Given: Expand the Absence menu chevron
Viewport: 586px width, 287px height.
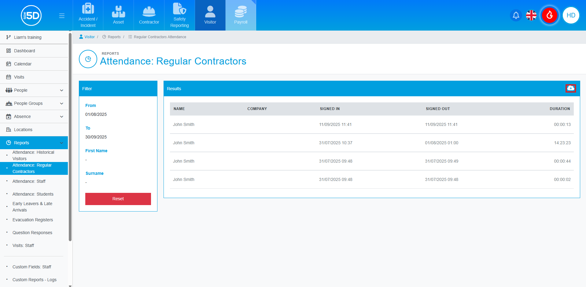Looking at the screenshot, I should pos(61,117).
